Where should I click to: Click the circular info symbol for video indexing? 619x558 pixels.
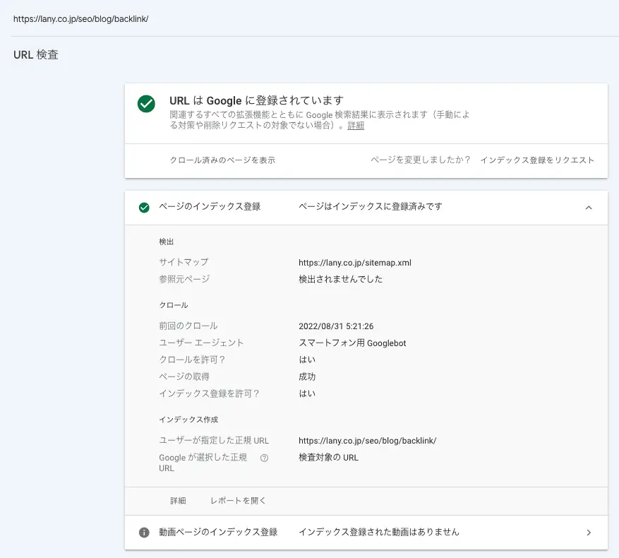tap(143, 531)
